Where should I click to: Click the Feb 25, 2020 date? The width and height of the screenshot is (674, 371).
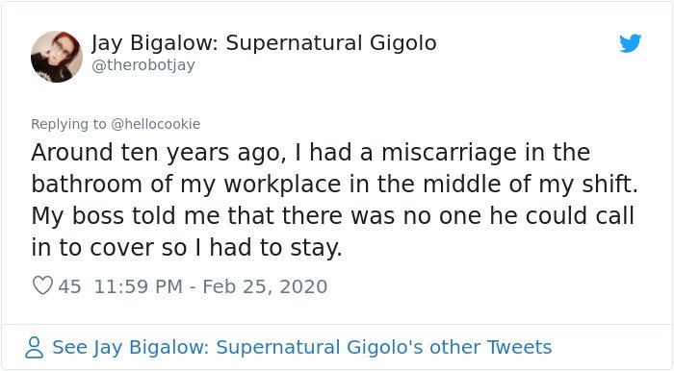(x=265, y=286)
